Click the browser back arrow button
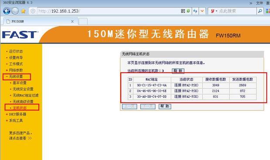This screenshot has width=270, height=160. pos(7,11)
